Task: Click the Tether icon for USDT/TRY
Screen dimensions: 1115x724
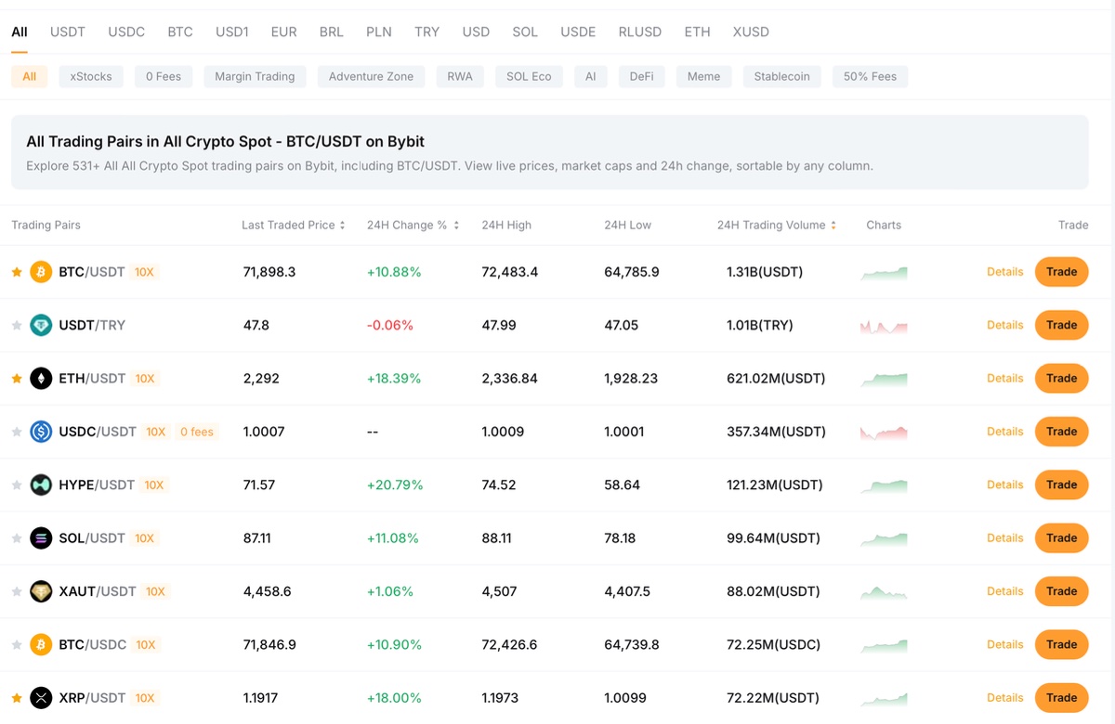Action: pos(41,325)
